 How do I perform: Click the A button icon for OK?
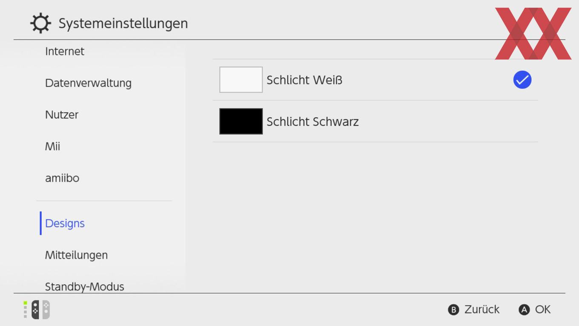tap(524, 310)
